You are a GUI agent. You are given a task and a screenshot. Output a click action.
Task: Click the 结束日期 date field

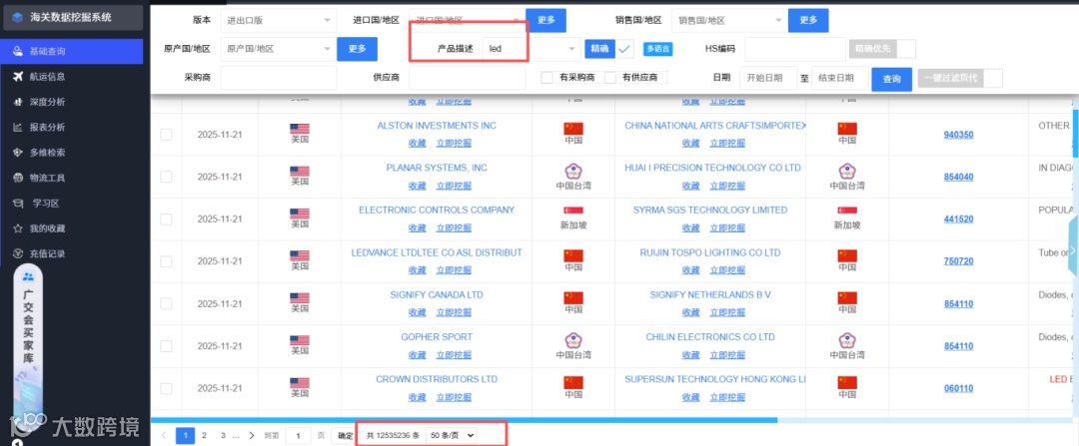[x=839, y=79]
